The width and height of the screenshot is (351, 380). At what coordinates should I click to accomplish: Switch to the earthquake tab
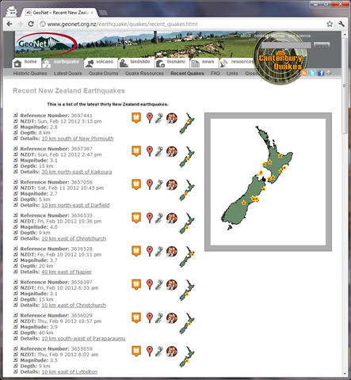click(x=63, y=63)
